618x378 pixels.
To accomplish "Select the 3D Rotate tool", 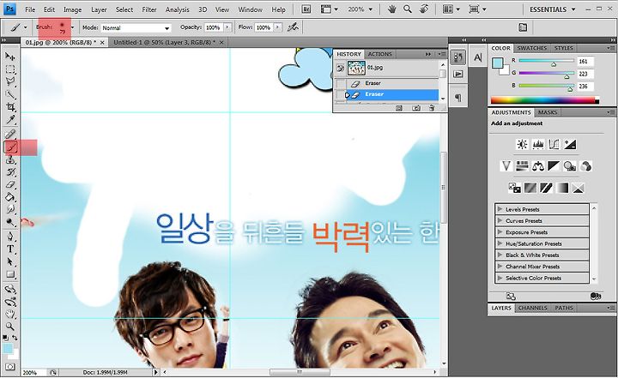I will [x=10, y=290].
